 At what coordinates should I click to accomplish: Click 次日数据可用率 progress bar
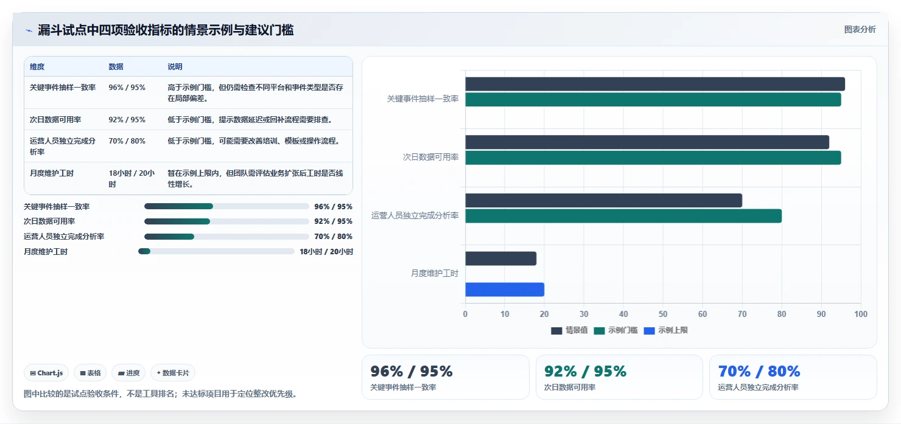(226, 221)
